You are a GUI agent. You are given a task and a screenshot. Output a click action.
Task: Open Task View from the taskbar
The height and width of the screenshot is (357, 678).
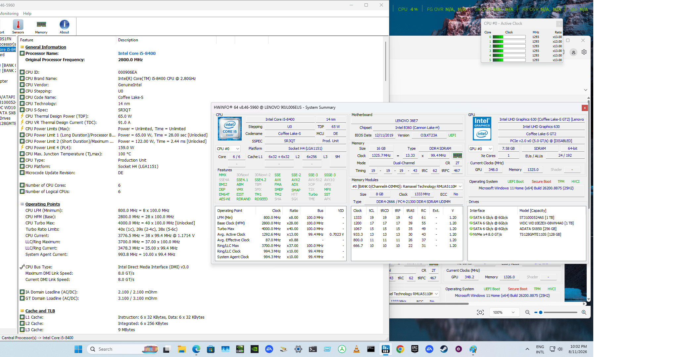coord(167,349)
